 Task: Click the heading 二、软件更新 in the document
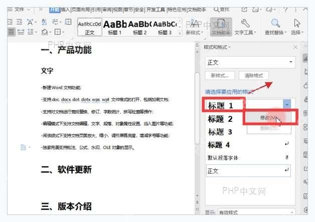66,169
